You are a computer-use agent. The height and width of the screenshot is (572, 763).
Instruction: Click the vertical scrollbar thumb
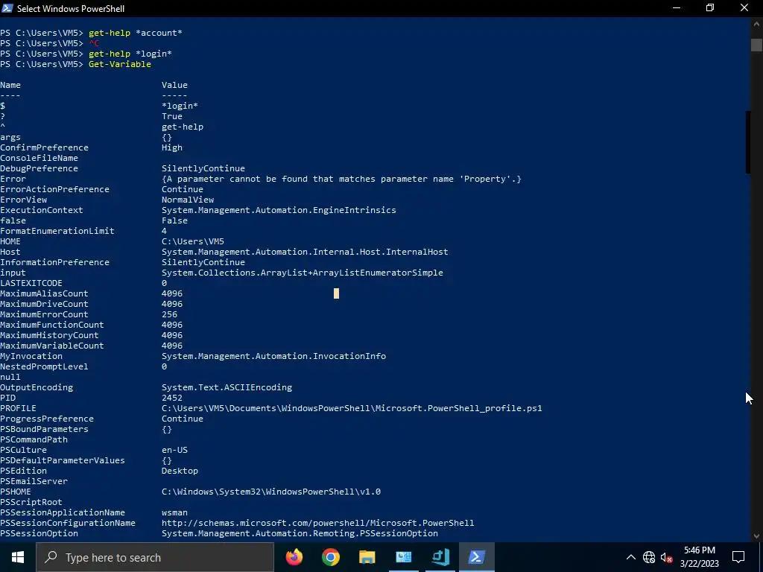tap(757, 44)
